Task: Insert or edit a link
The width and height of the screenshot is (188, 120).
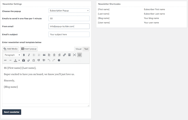Action: pyautogui.click(x=64, y=55)
